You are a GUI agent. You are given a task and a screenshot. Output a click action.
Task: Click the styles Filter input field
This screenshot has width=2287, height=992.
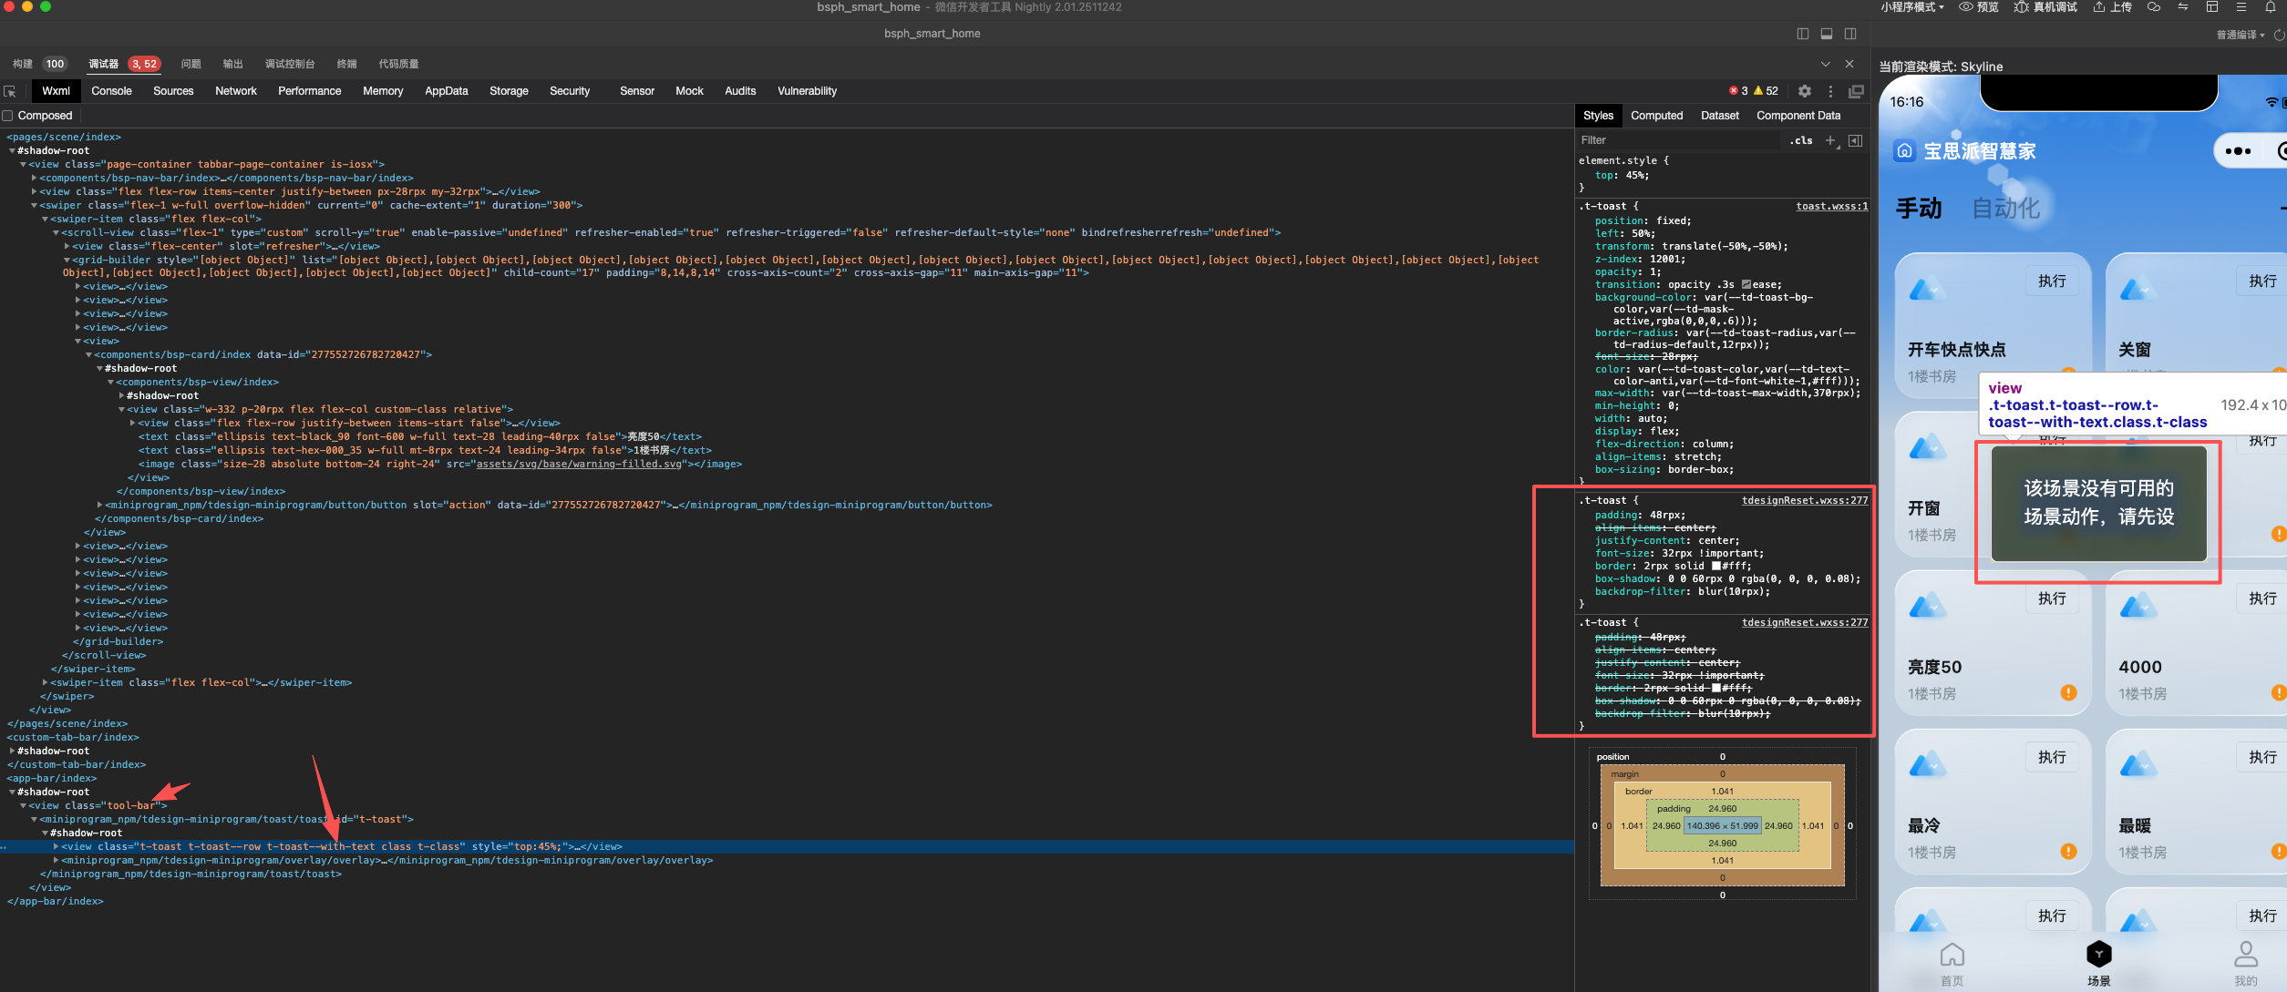tap(1677, 140)
